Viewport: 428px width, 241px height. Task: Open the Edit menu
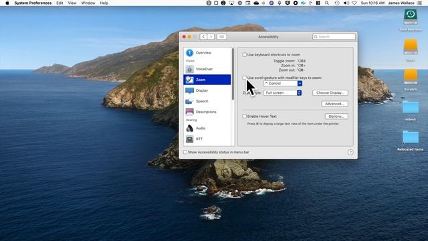60,3
